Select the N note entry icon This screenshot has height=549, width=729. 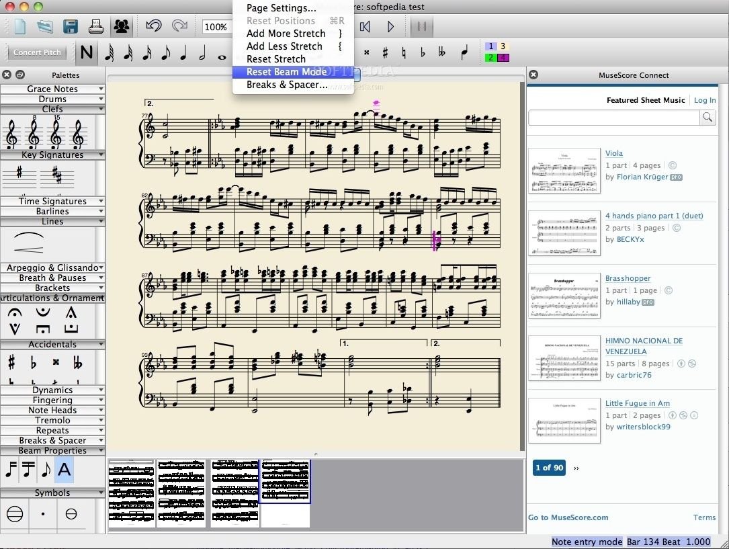click(x=86, y=52)
